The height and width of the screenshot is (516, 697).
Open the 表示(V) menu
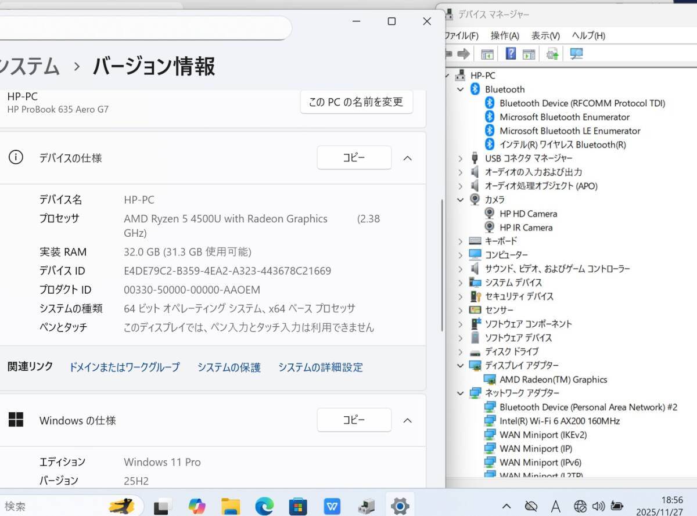tap(544, 35)
